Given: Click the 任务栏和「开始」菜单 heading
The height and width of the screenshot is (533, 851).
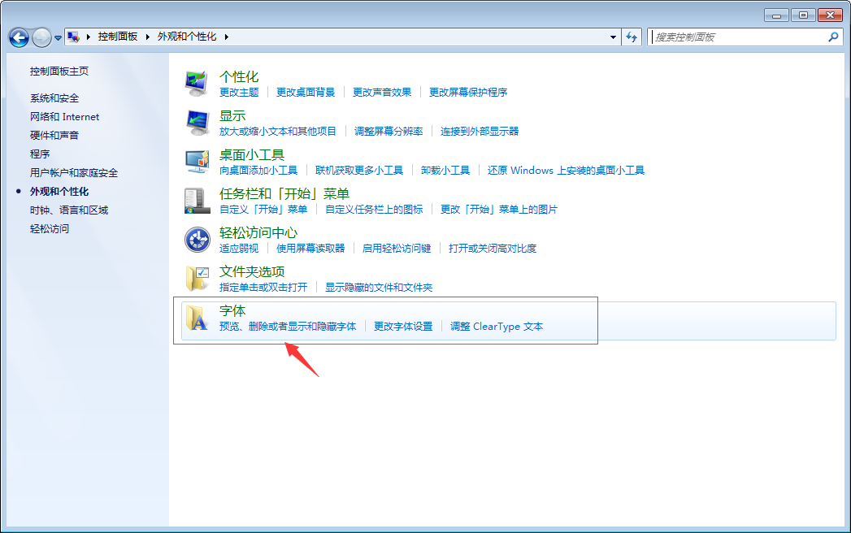Looking at the screenshot, I should point(284,193).
